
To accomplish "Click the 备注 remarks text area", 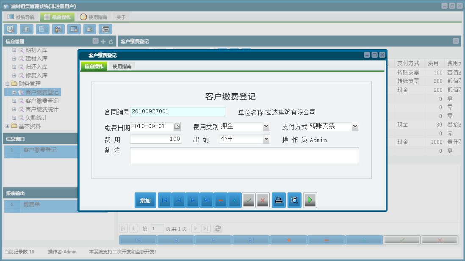I will tap(244, 156).
